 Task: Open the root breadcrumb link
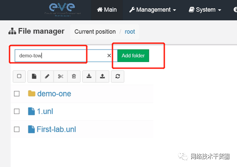[130, 32]
